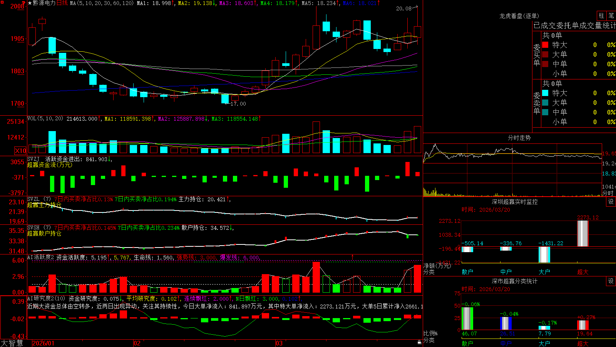The height and width of the screenshot is (347, 616).
Task: Click the dark red 中单 buy-order swatch
Action: (545, 64)
